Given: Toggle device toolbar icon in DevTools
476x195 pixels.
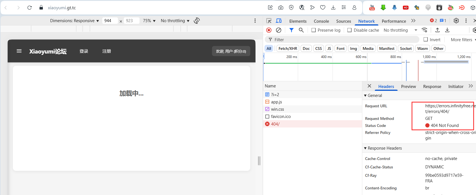Looking at the screenshot, I should pos(278,21).
